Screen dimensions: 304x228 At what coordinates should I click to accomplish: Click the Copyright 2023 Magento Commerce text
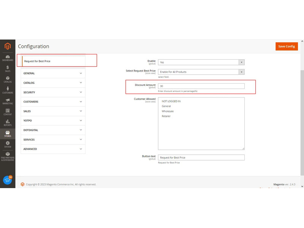(x=61, y=184)
